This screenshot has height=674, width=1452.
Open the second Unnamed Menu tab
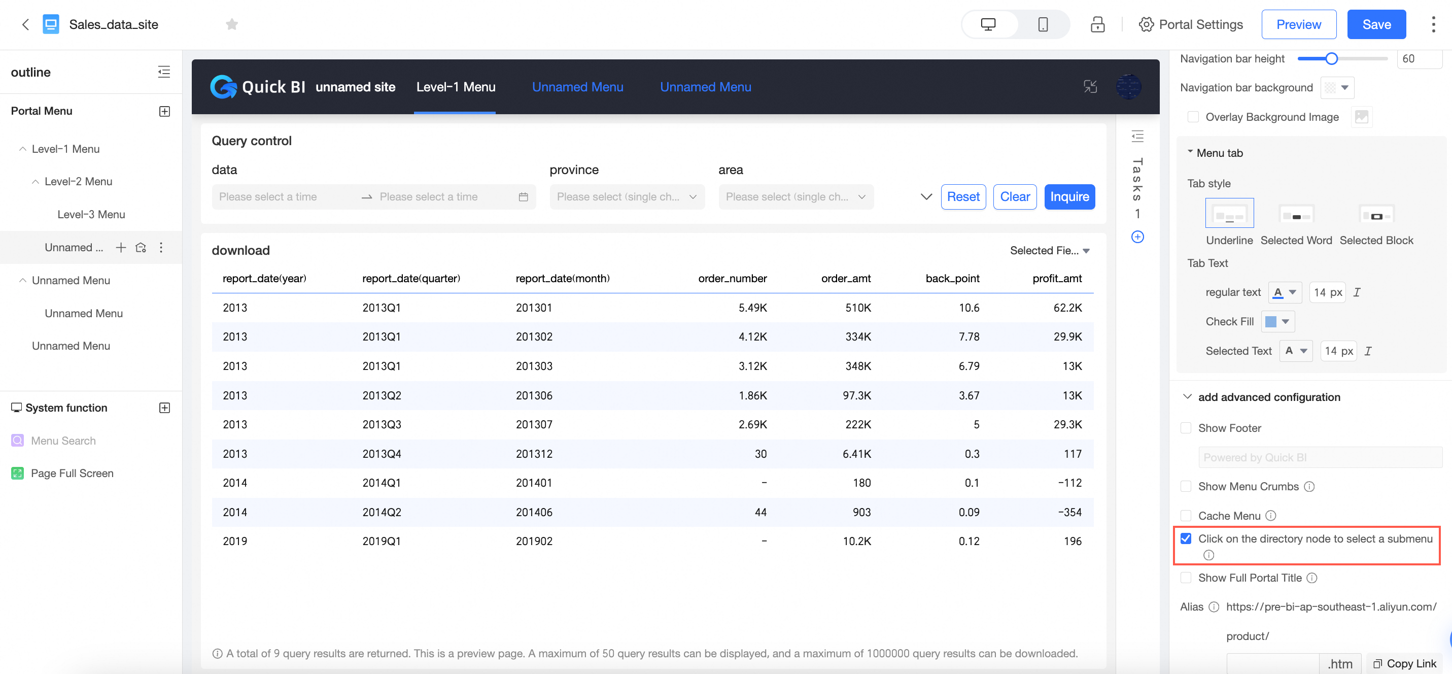click(705, 87)
